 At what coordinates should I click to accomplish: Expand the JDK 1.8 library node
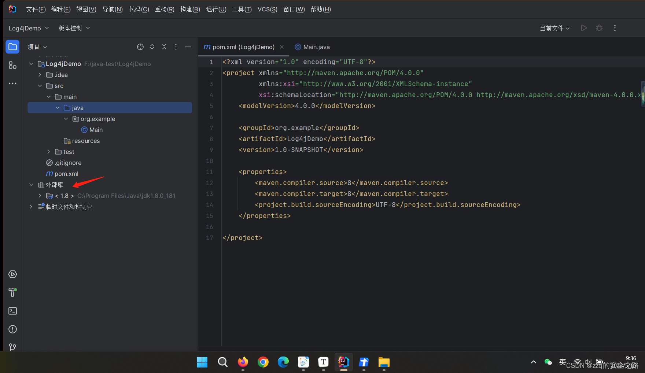click(x=40, y=196)
